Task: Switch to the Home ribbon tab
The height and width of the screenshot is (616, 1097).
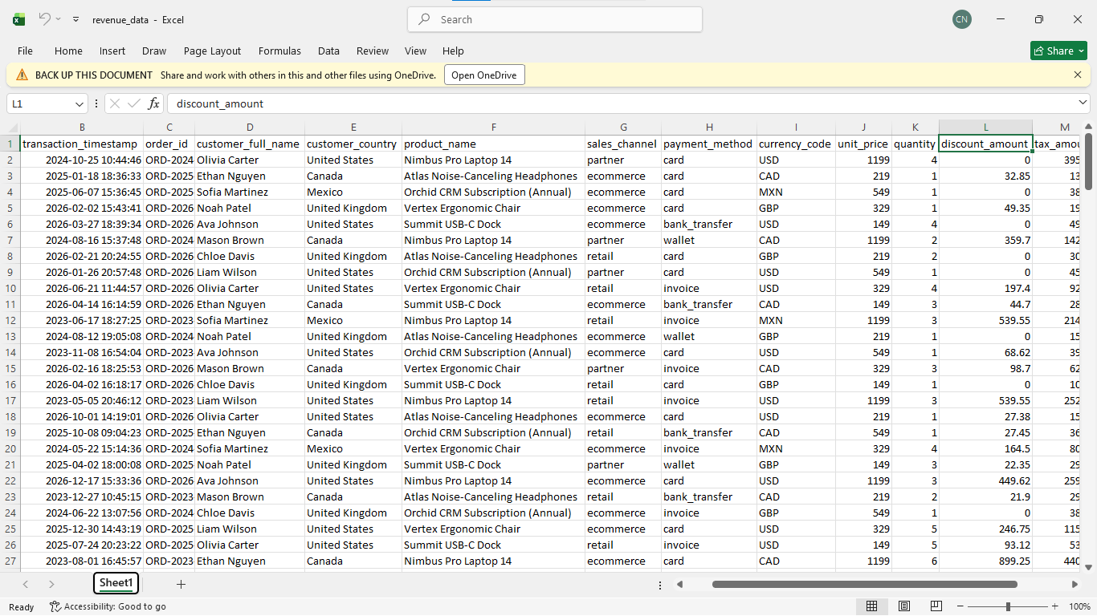Action: pyautogui.click(x=68, y=51)
